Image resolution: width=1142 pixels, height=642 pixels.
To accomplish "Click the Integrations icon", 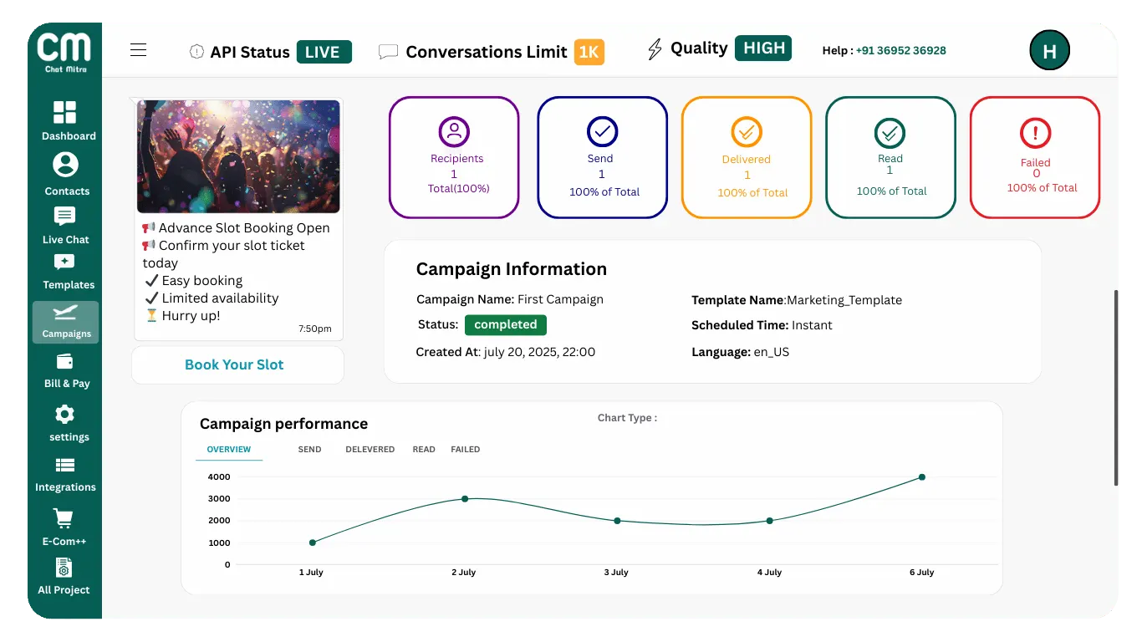I will pyautogui.click(x=67, y=466).
